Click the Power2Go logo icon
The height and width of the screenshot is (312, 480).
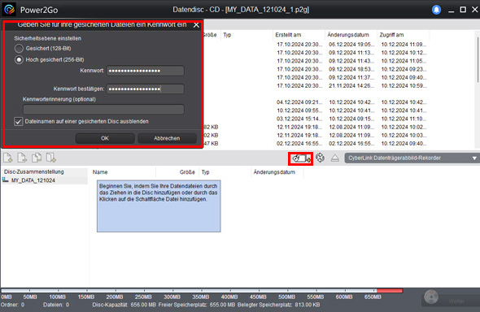click(9, 10)
